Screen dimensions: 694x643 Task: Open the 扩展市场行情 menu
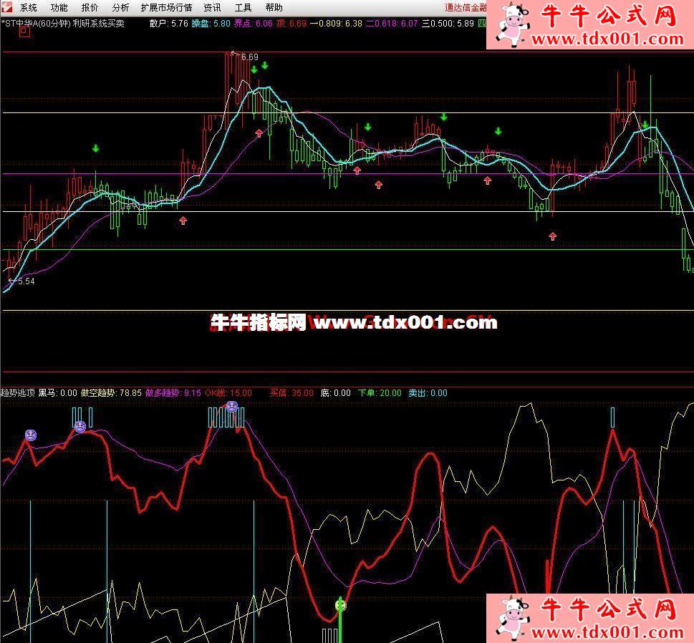click(x=166, y=8)
